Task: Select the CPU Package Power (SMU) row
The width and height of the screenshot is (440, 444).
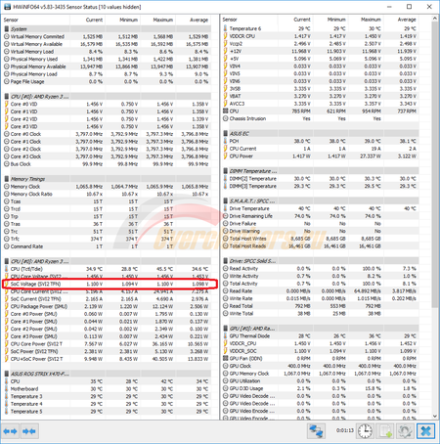Action: (x=107, y=306)
